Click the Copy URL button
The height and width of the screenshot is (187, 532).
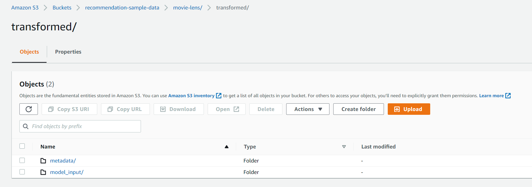click(x=125, y=109)
